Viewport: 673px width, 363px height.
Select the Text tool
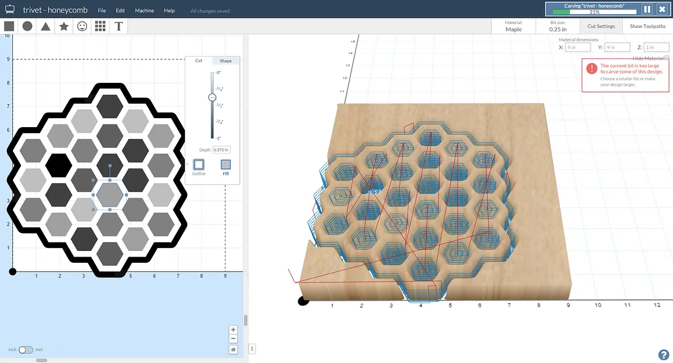click(119, 26)
